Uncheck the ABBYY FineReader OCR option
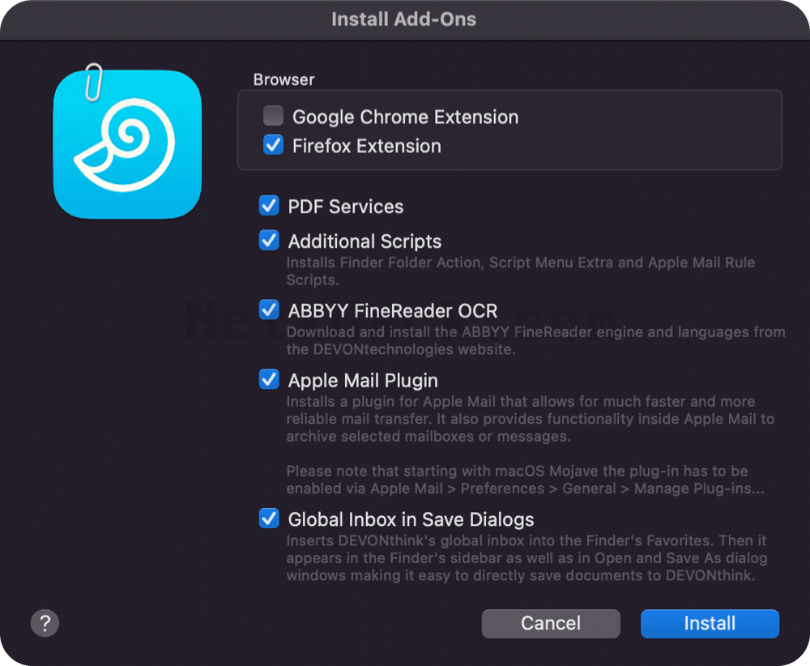This screenshot has height=666, width=810. (269, 310)
